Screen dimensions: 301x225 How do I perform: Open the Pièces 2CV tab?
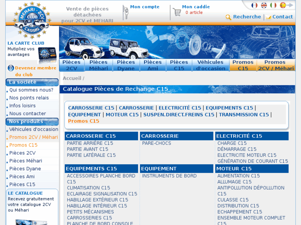coord(72,65)
